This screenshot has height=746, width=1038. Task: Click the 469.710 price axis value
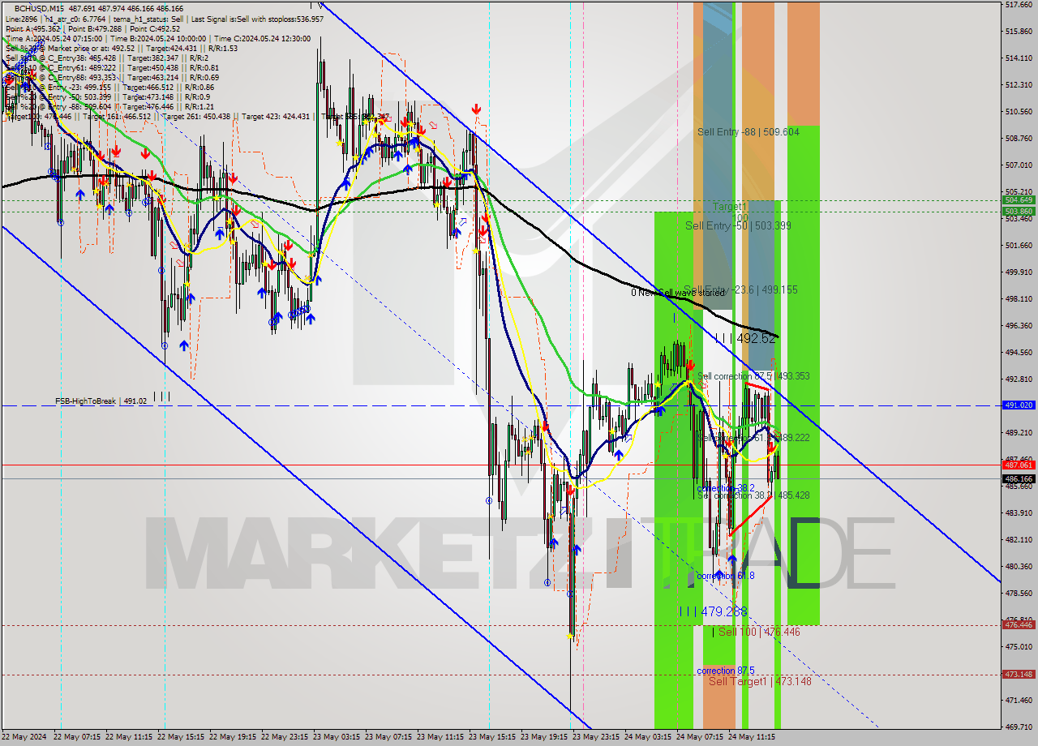pyautogui.click(x=1019, y=727)
